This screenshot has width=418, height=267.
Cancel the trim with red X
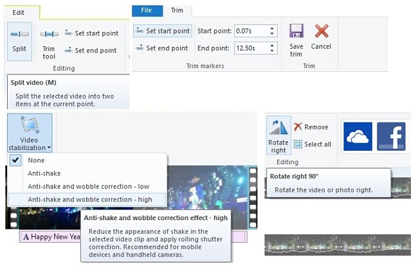(x=322, y=37)
